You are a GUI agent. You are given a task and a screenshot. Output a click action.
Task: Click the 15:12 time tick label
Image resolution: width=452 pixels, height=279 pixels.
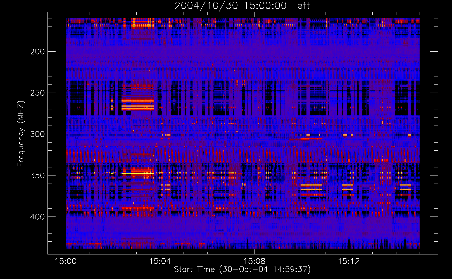pyautogui.click(x=349, y=261)
